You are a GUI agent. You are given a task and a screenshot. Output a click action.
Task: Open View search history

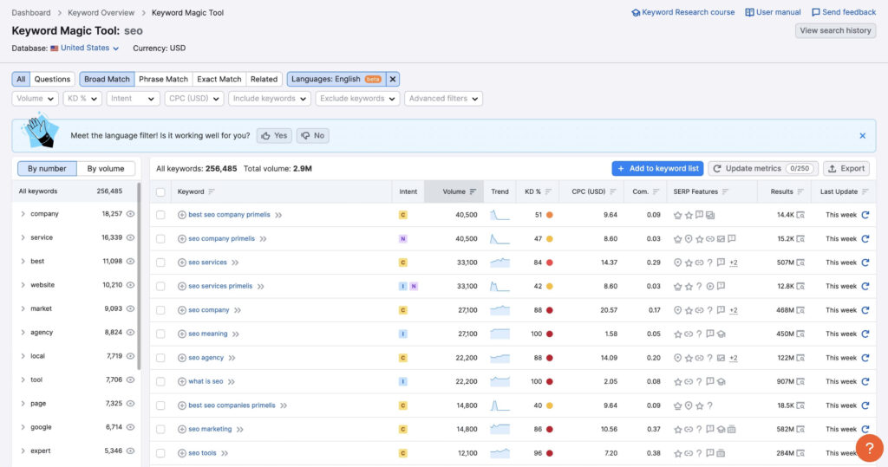(x=835, y=30)
